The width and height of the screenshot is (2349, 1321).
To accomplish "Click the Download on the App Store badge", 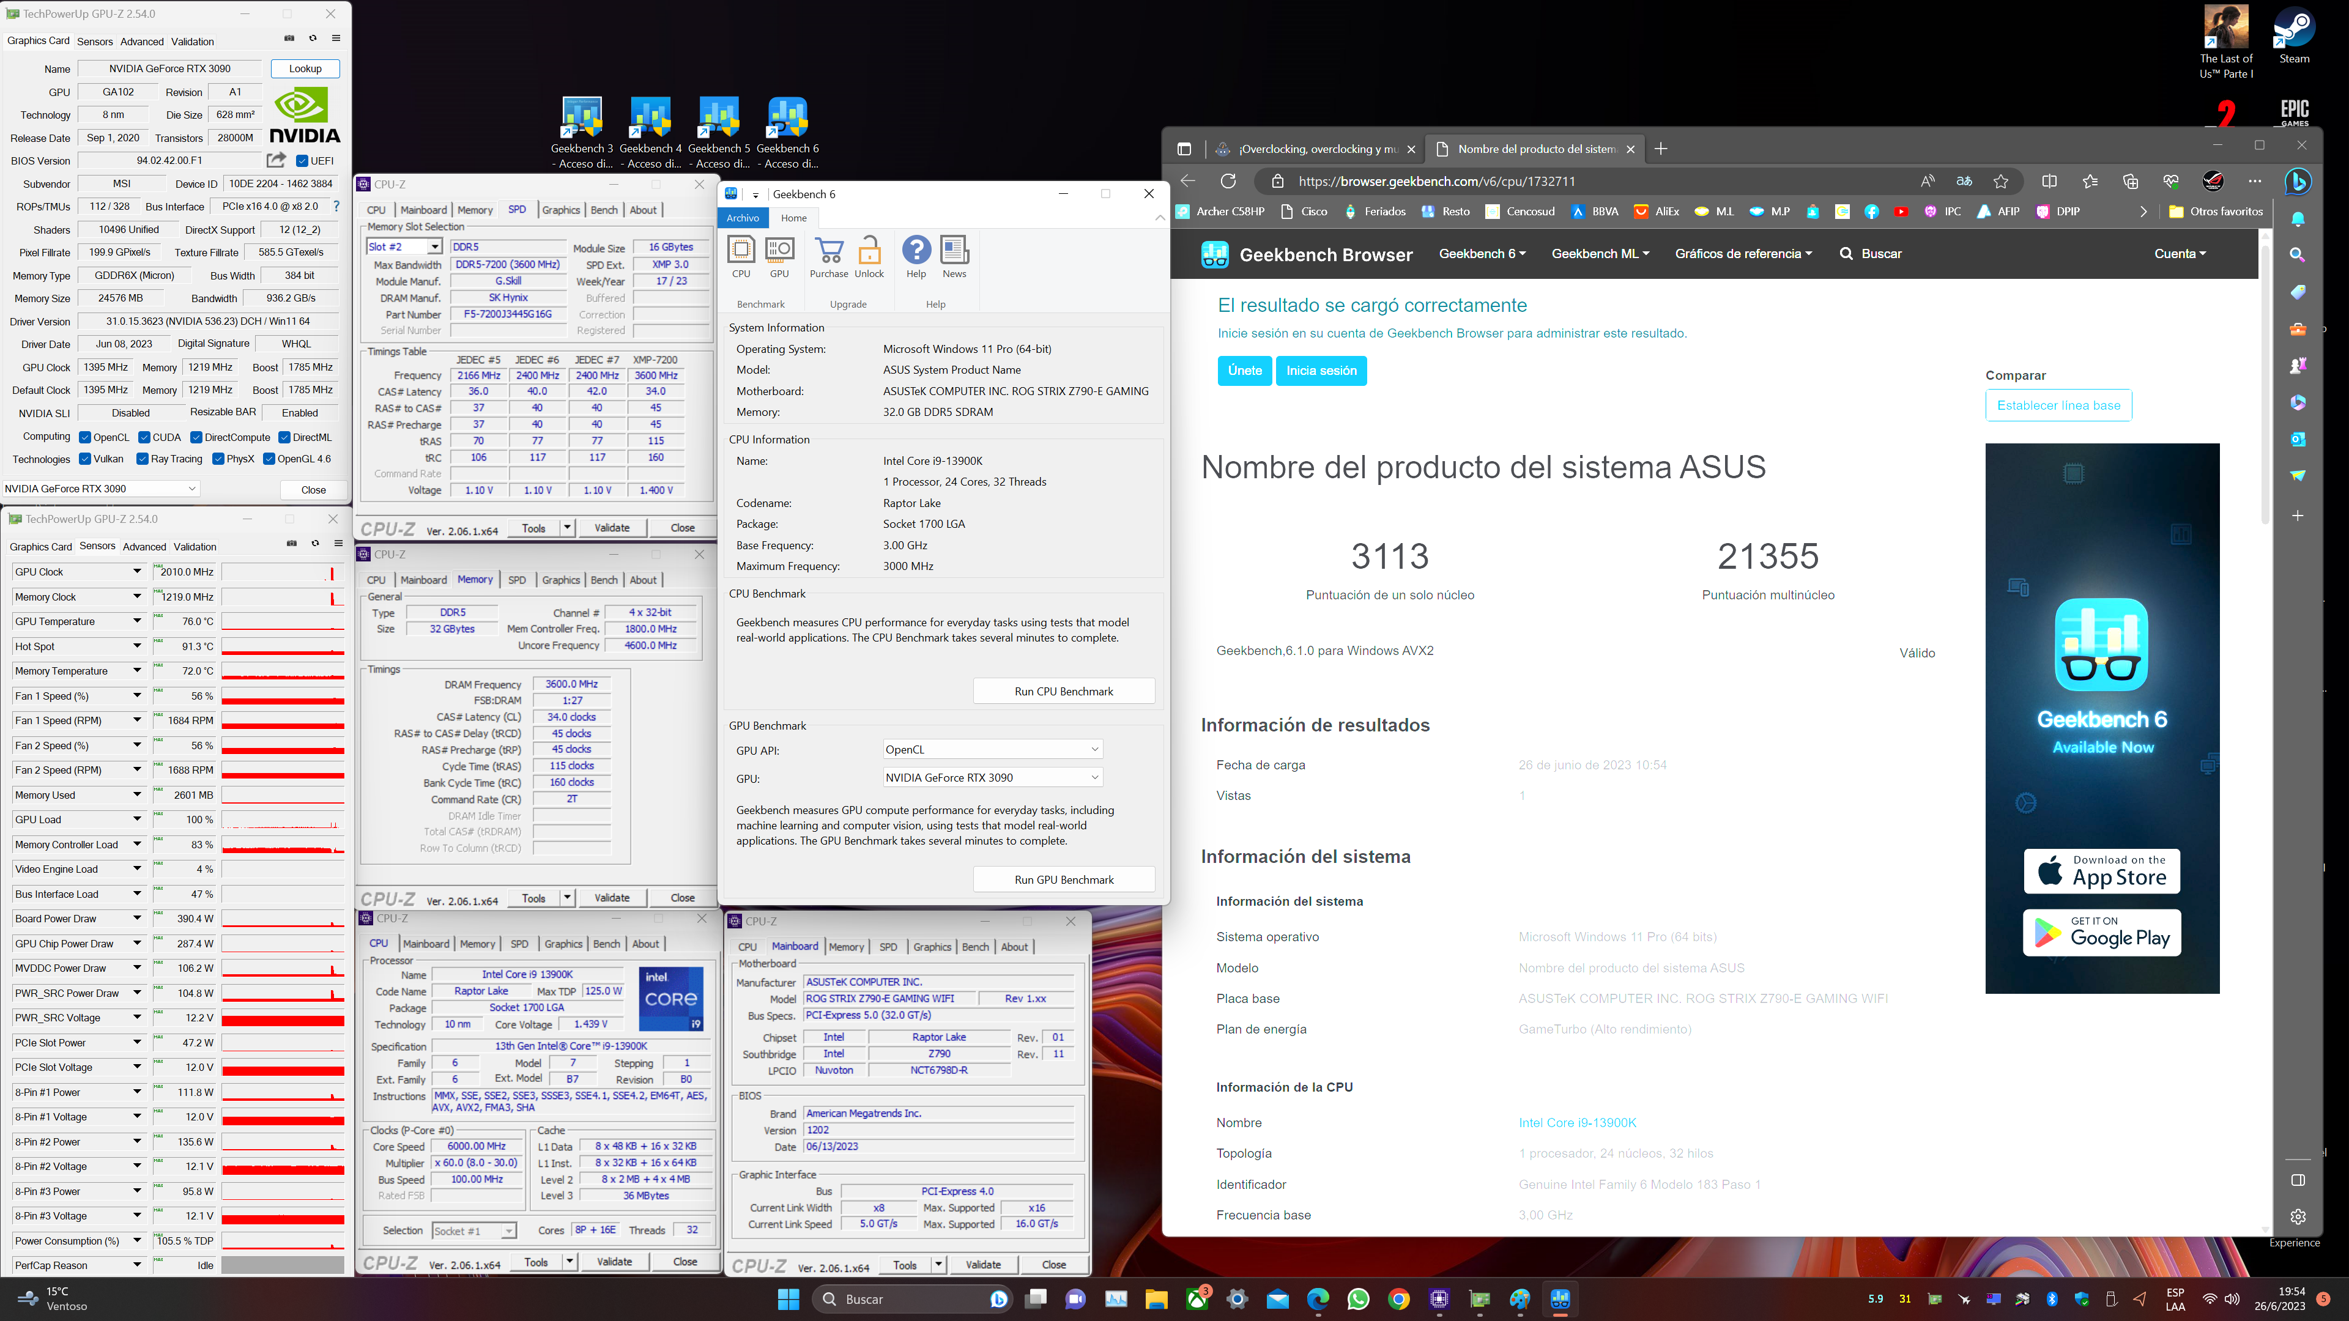I will click(2102, 871).
